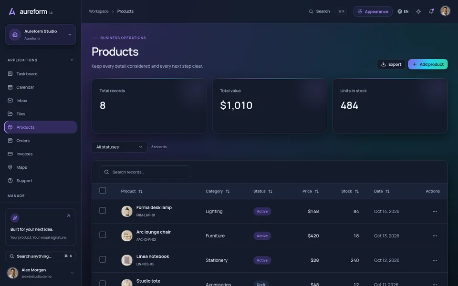Open actions menu for Arc lounge chair

pos(435,236)
